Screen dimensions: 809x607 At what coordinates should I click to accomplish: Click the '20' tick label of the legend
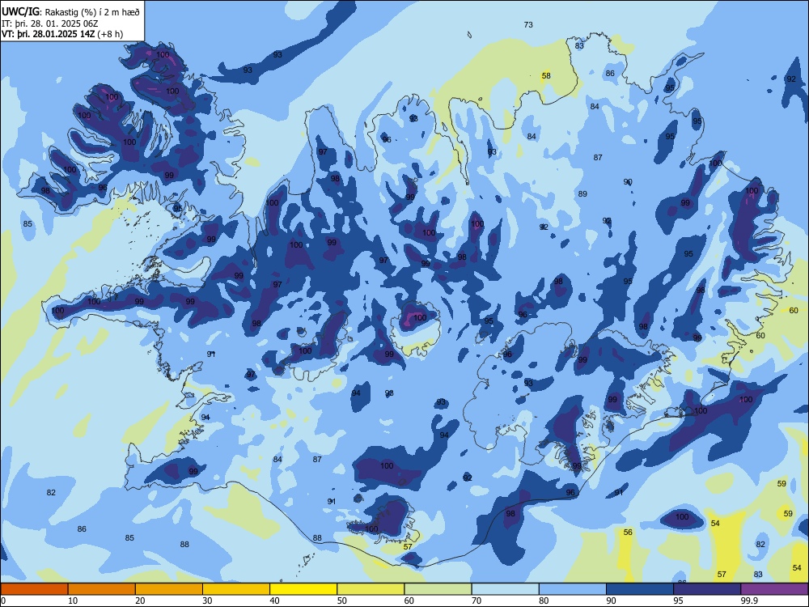click(x=140, y=601)
